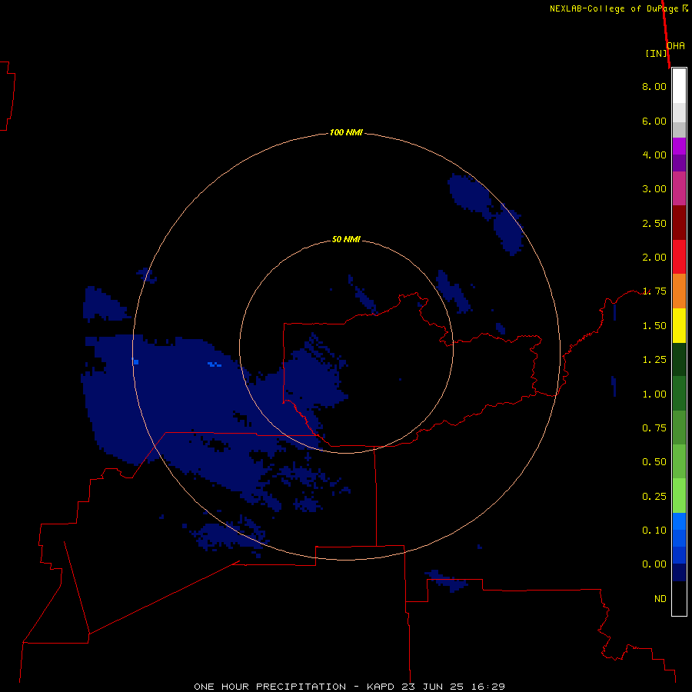This screenshot has height=692, width=692.
Task: Click the 0.25 legend value
Action: pos(654,497)
